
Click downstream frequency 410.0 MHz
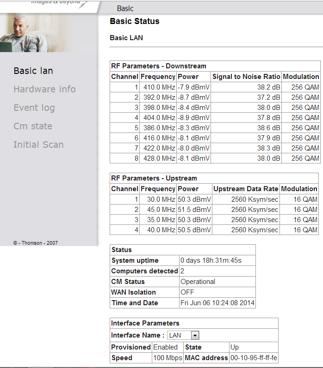(x=159, y=87)
